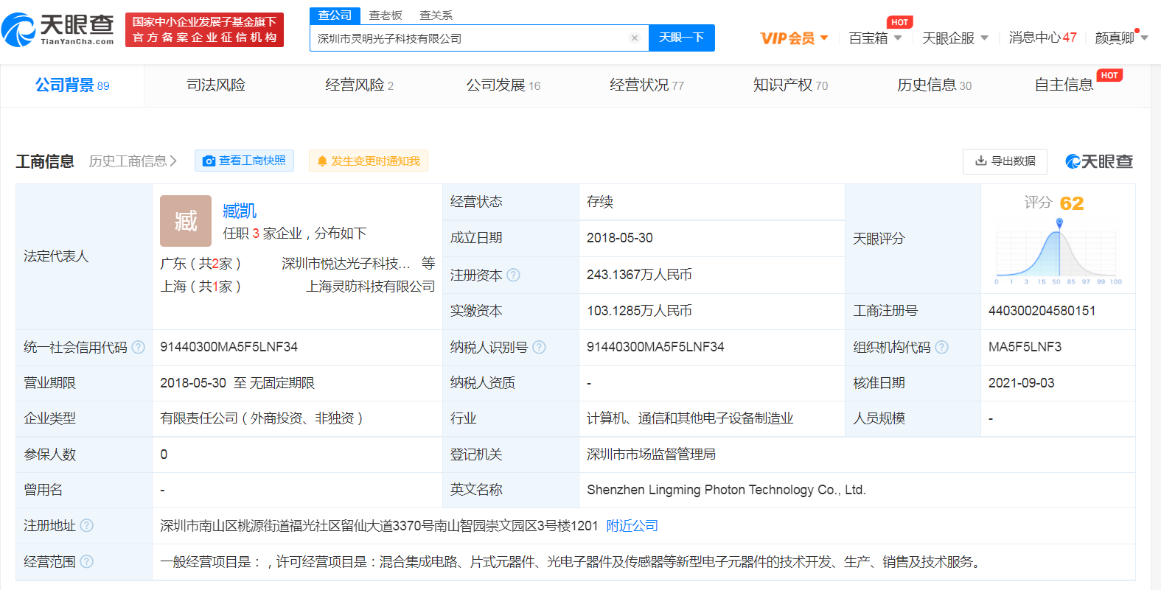Viewport: 1161px width, 590px height.
Task: Open the TianYanCha logo homepage
Action: pyautogui.click(x=57, y=29)
